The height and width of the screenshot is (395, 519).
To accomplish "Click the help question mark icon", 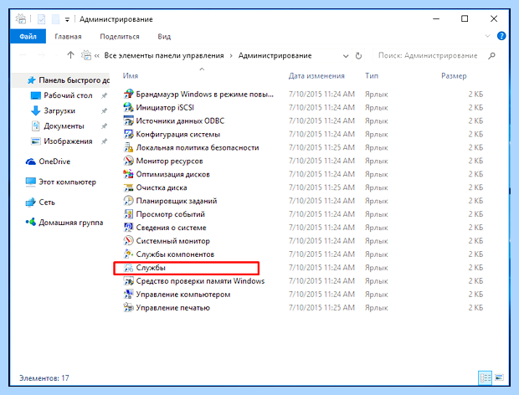I will (501, 36).
